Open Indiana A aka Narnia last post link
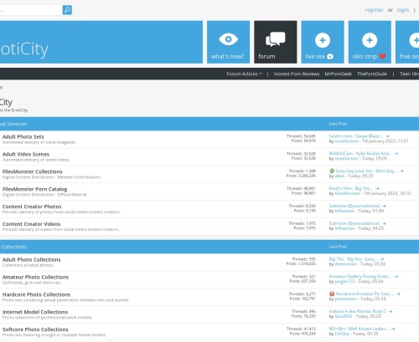 (358, 311)
